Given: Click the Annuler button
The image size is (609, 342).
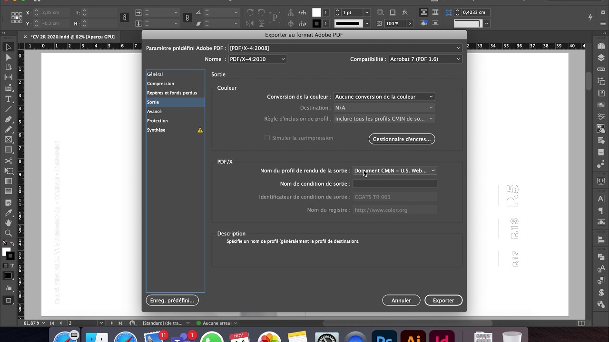Looking at the screenshot, I should 401,300.
